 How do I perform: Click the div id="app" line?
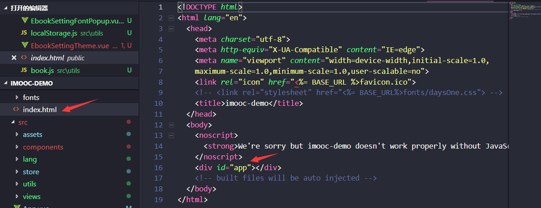(x=238, y=167)
